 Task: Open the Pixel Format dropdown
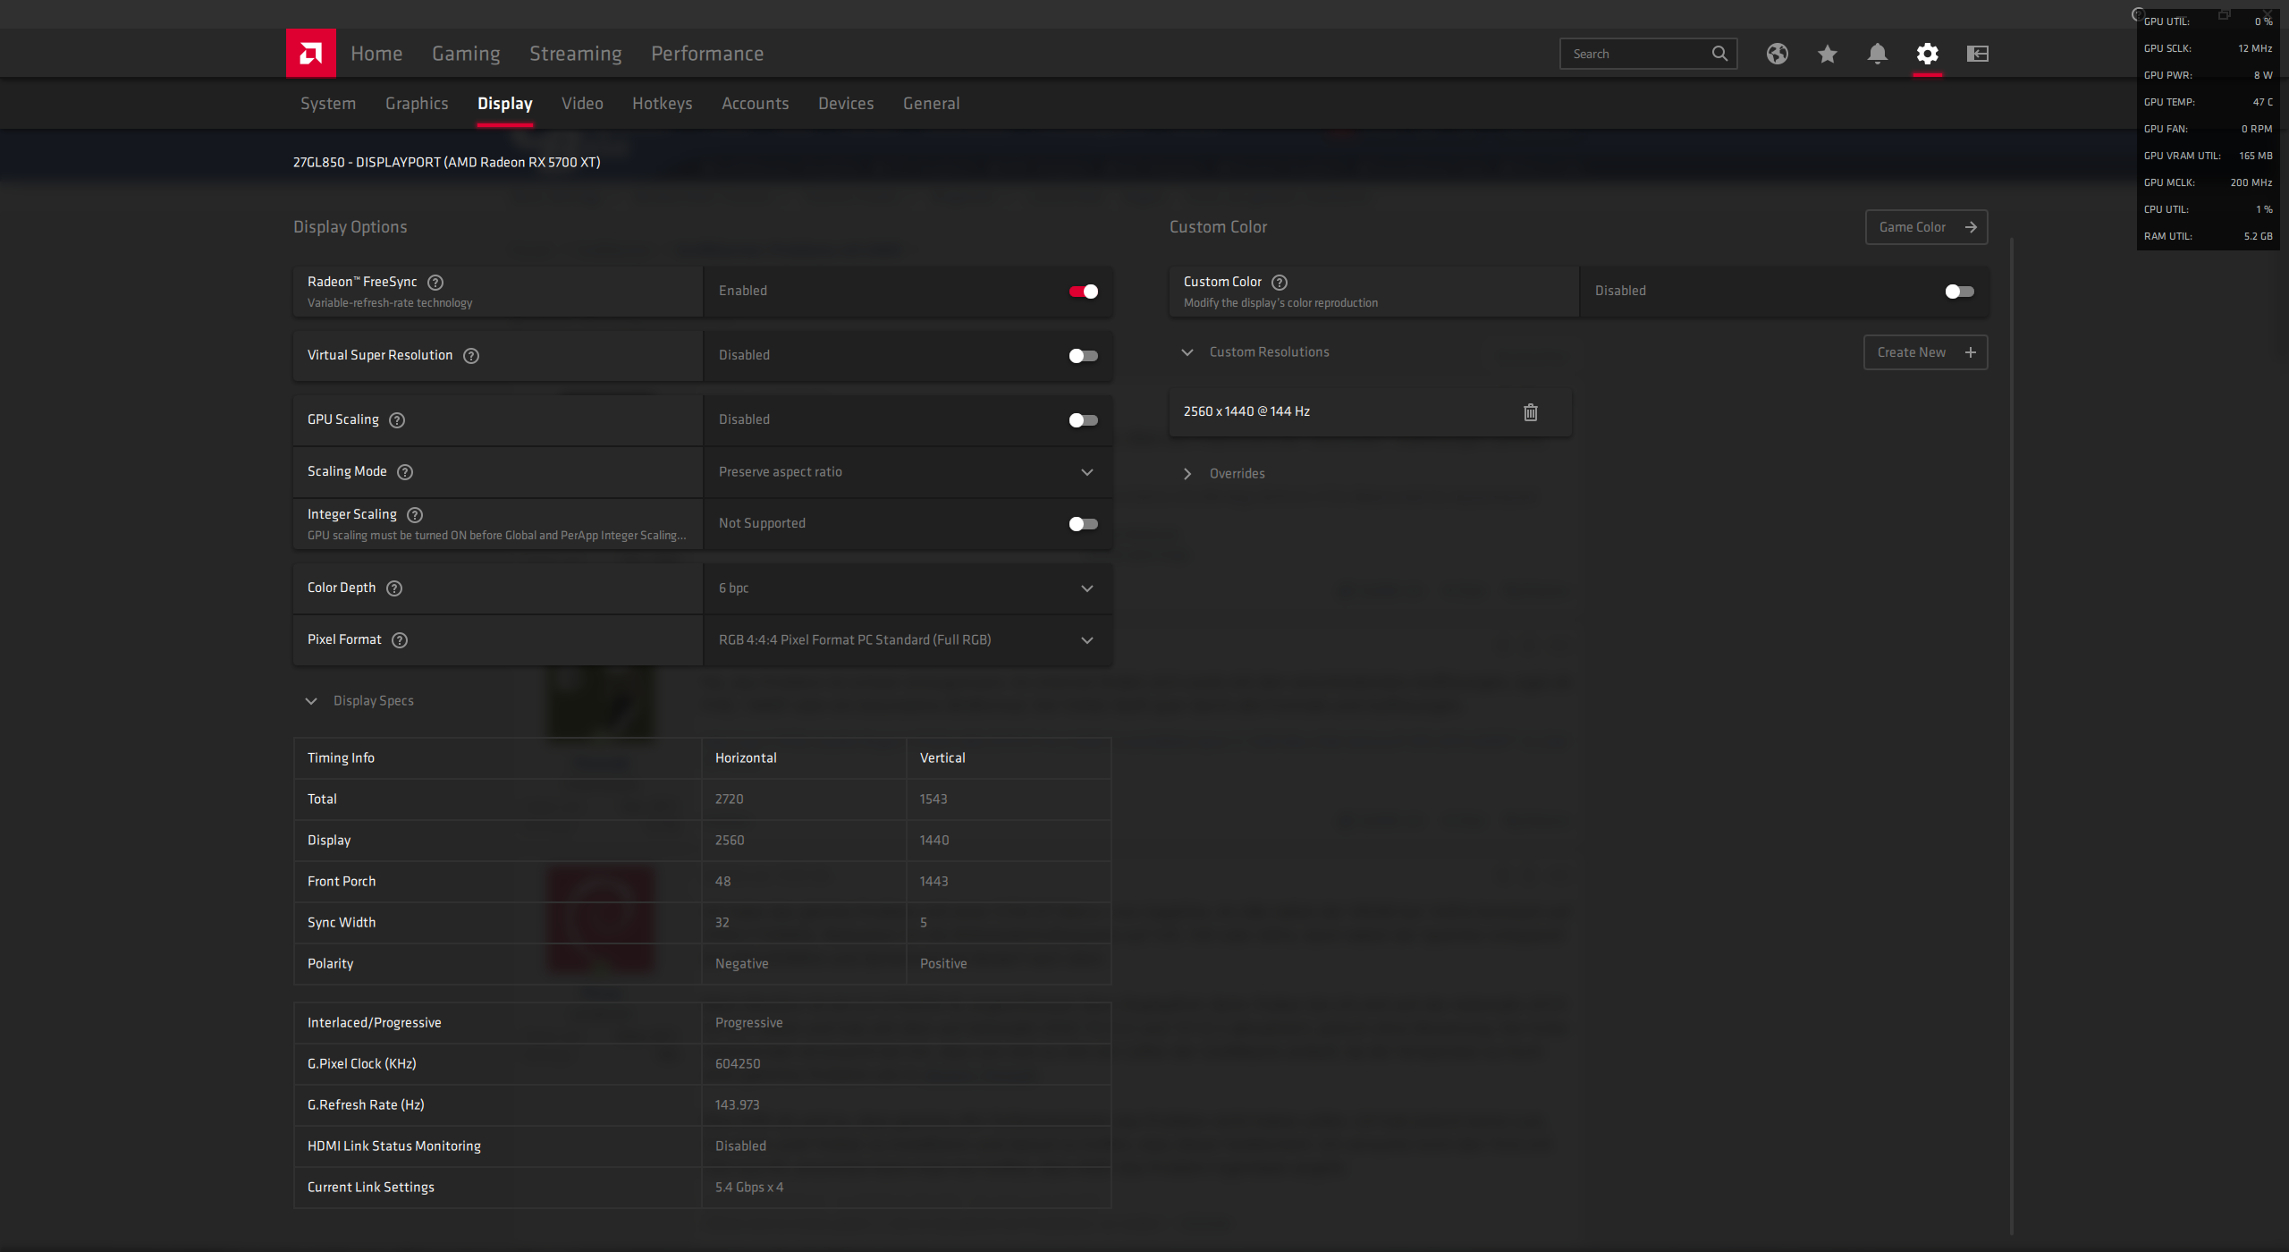click(908, 640)
